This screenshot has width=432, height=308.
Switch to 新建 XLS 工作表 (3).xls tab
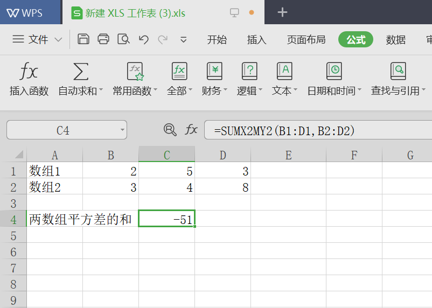pyautogui.click(x=163, y=12)
